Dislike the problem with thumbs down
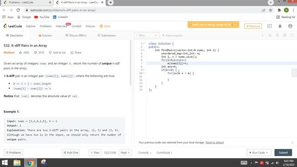Image resolution: width=297 pixels, height=167 pixels. [35, 52]
